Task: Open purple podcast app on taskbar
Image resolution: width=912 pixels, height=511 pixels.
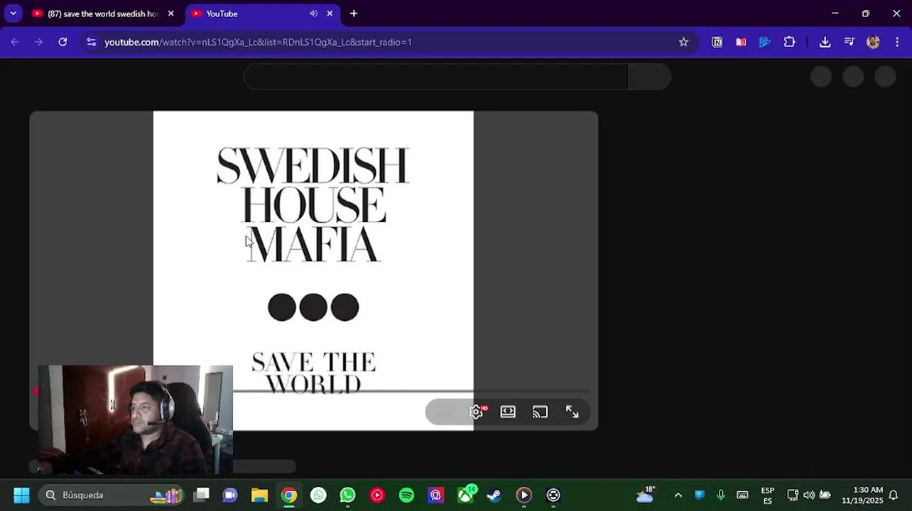Action: coord(435,495)
